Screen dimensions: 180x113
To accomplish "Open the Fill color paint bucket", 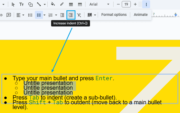I will pos(53,4).
